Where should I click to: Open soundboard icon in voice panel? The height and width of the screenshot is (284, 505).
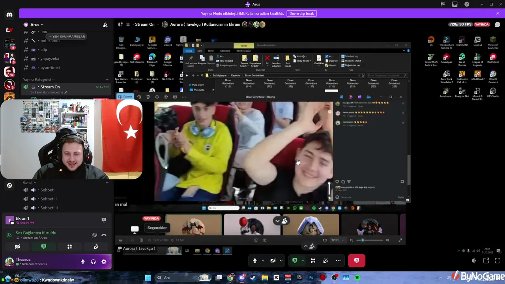tap(95, 247)
